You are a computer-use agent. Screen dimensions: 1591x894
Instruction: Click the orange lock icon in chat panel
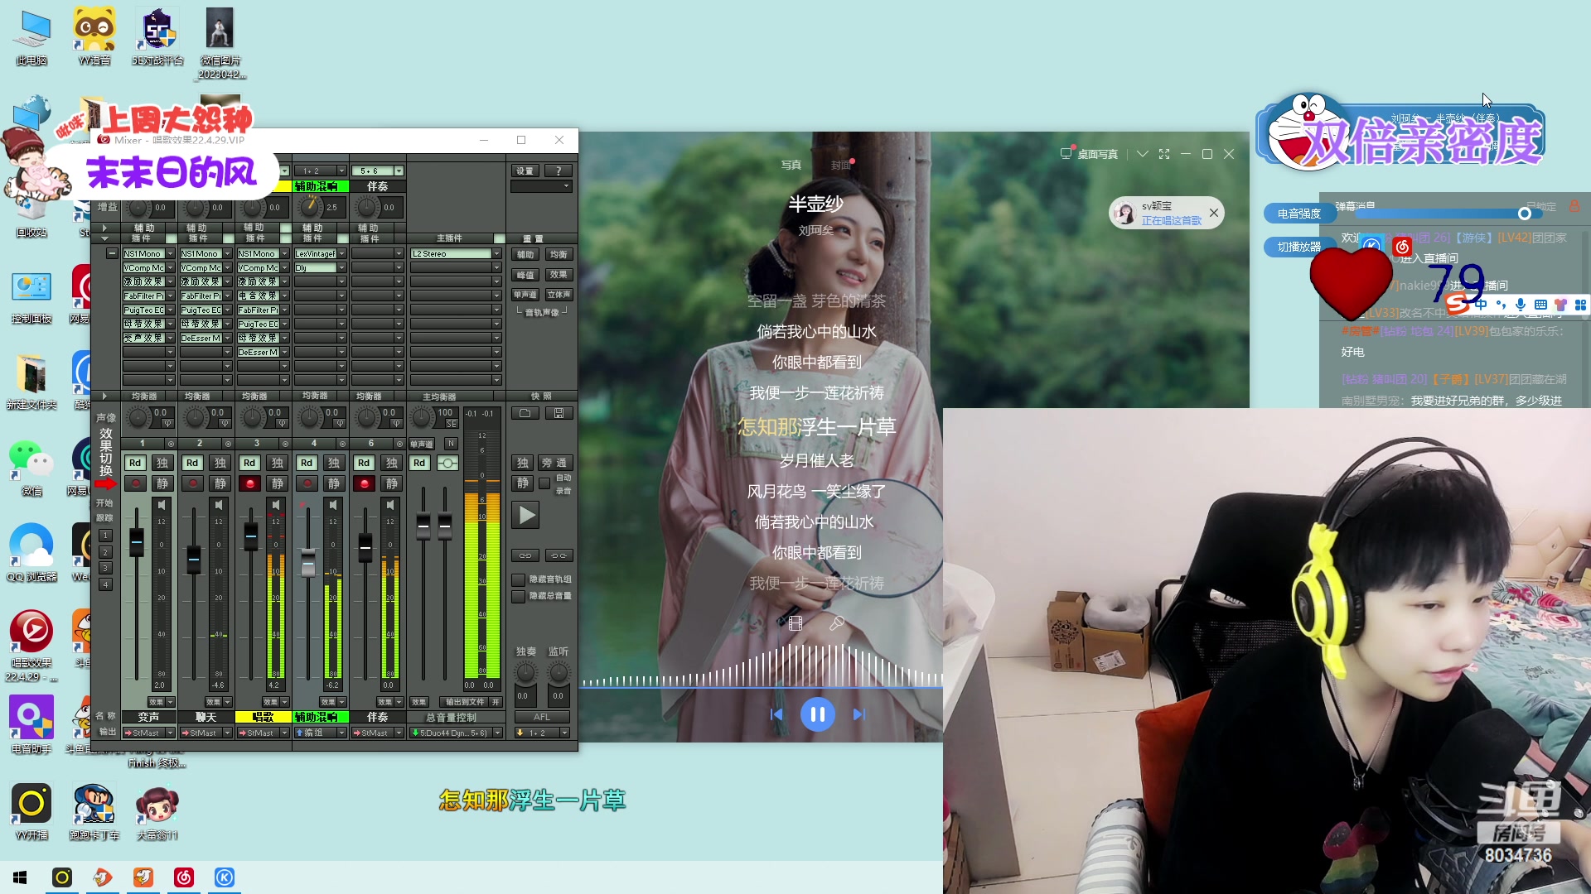coord(1574,205)
